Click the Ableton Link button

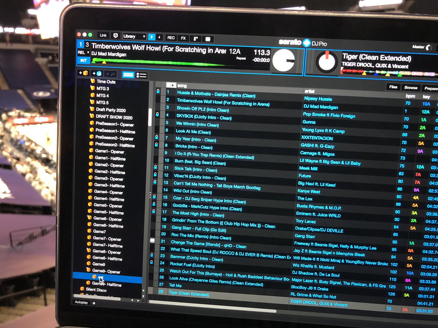103,35
